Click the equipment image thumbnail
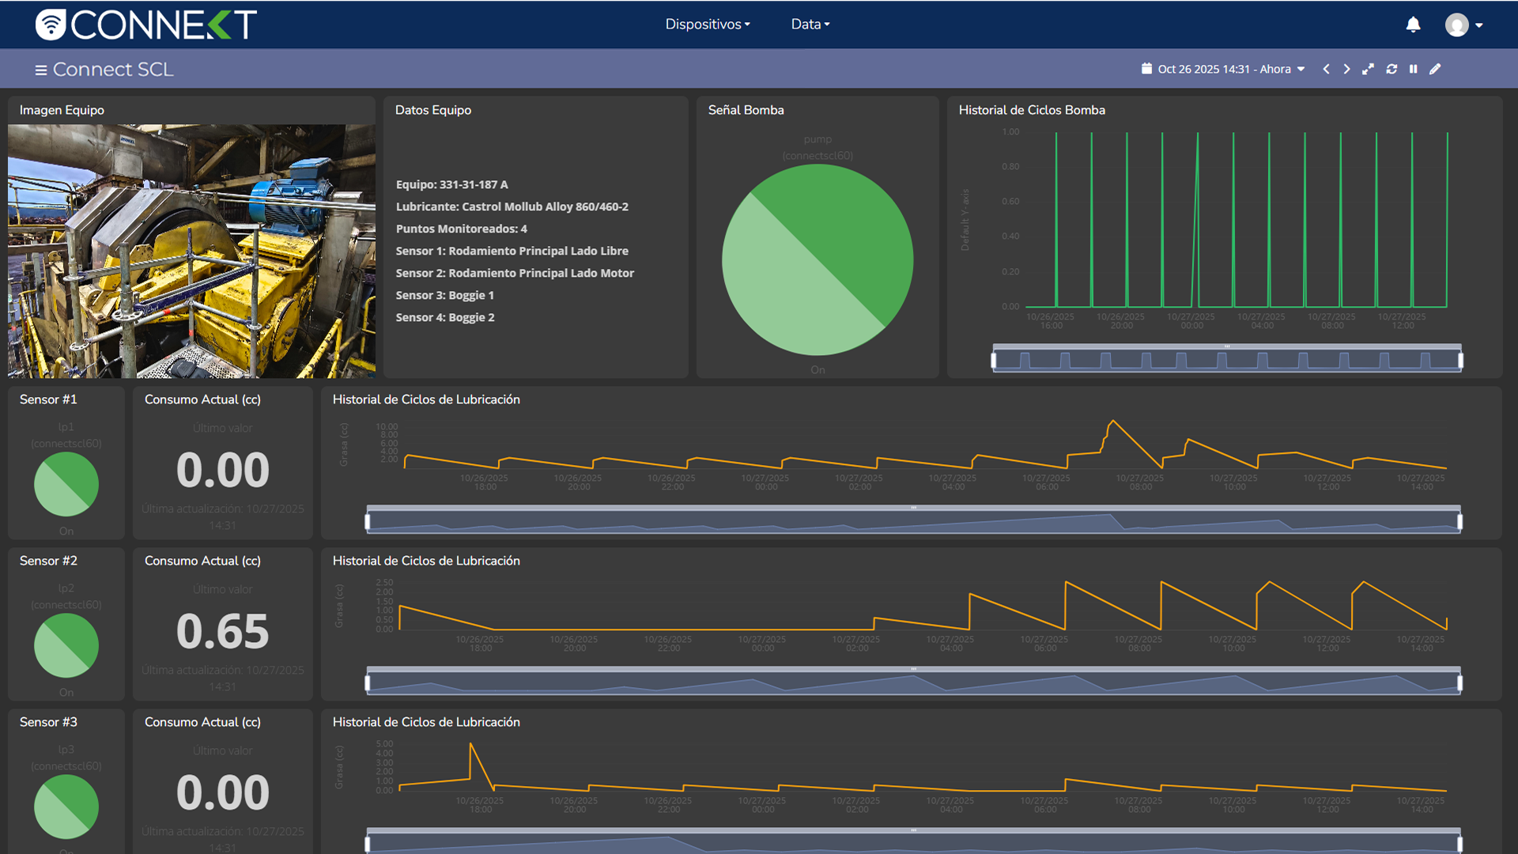This screenshot has height=854, width=1518. [x=191, y=251]
